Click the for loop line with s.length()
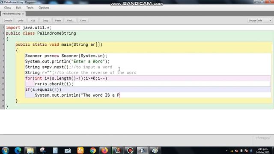274x154 pixels. [x=66, y=78]
